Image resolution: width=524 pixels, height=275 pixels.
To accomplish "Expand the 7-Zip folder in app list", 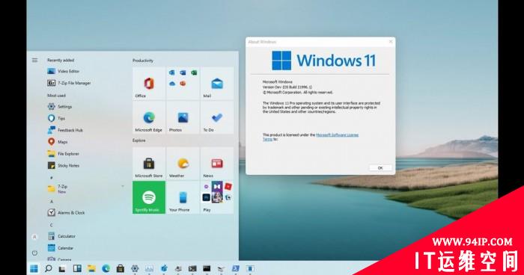I will (123, 186).
